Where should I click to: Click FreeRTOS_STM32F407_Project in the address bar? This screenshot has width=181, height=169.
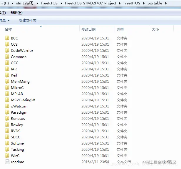tap(90, 3)
